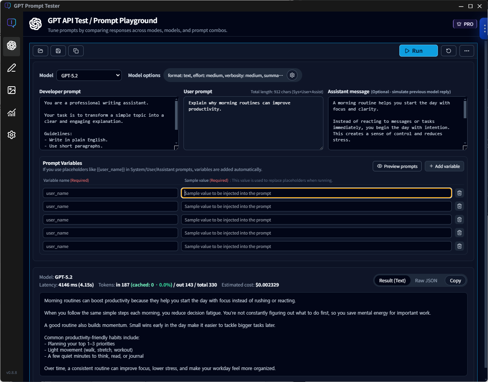Open the pencil edit sidebar icon

pos(12,68)
